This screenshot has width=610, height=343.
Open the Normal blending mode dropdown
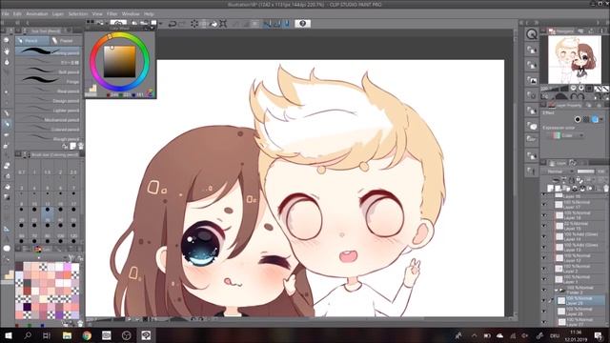pyautogui.click(x=560, y=171)
